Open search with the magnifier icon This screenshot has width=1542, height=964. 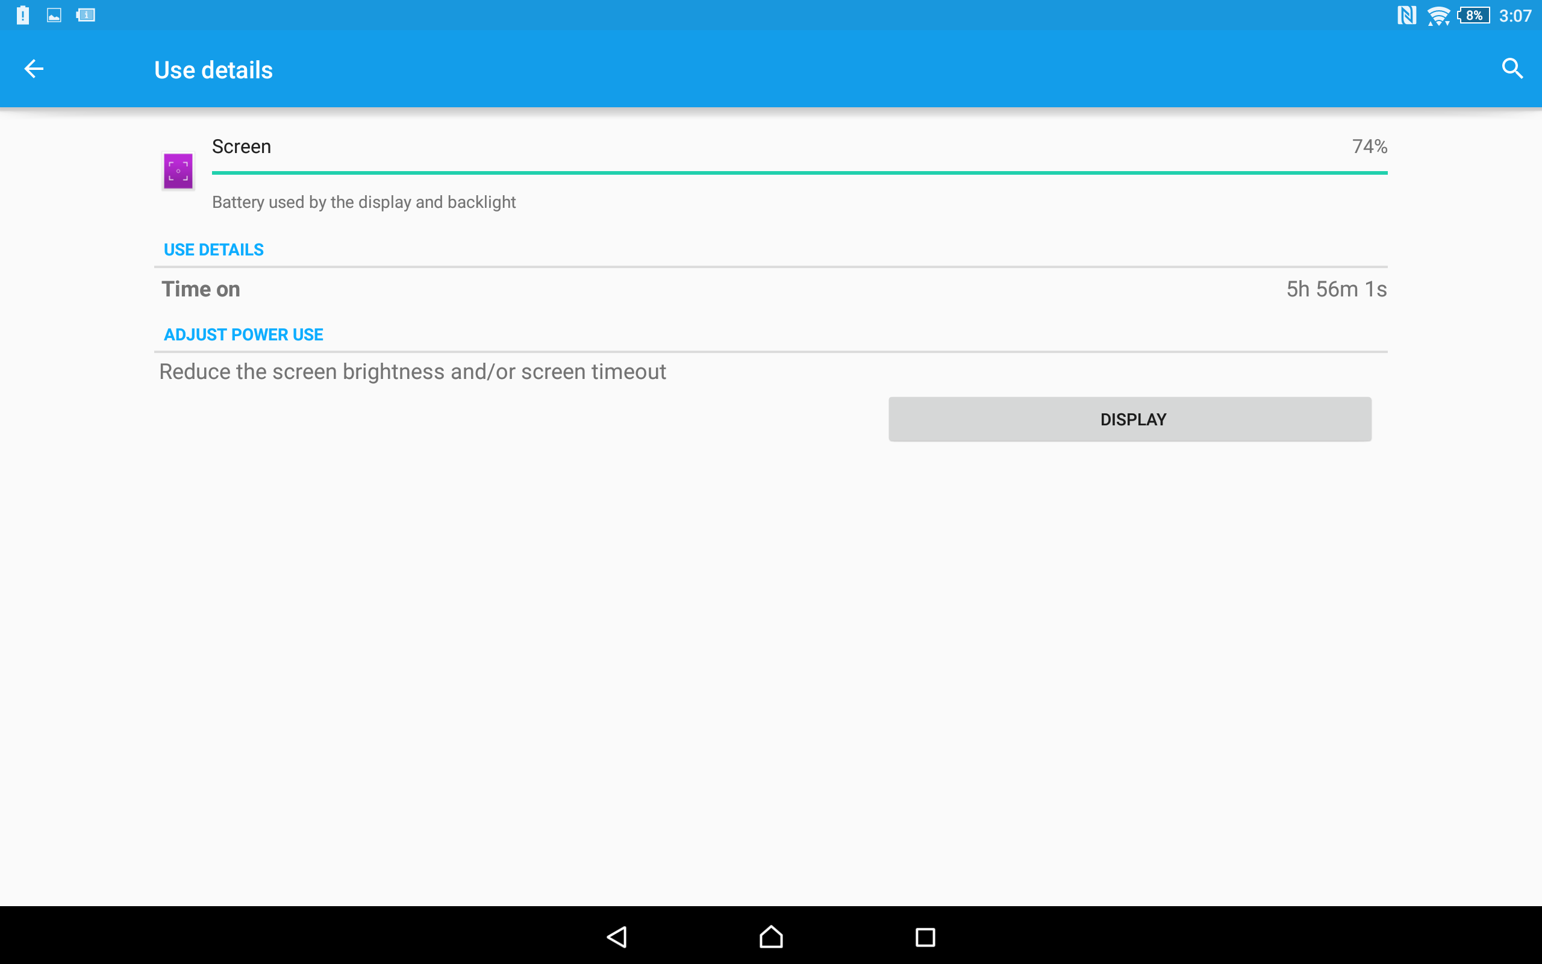pyautogui.click(x=1511, y=69)
